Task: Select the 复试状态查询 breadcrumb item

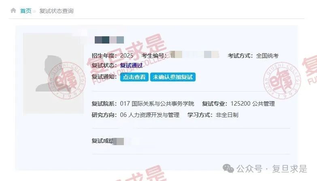Action: 56,11
